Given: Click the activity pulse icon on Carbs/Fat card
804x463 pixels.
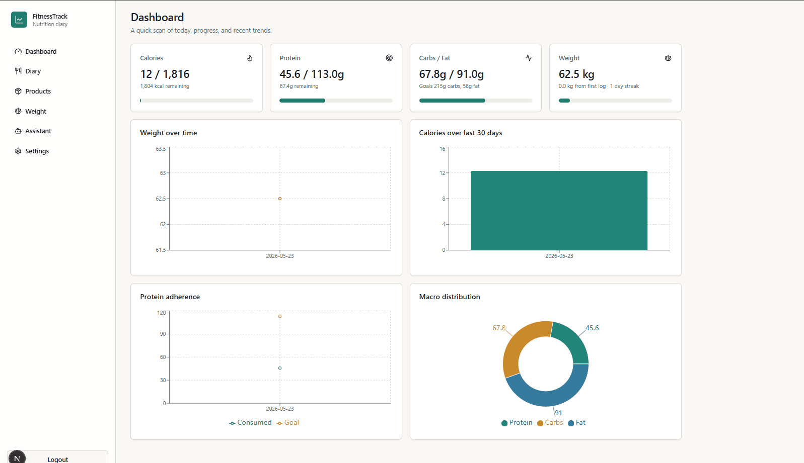Looking at the screenshot, I should (529, 58).
